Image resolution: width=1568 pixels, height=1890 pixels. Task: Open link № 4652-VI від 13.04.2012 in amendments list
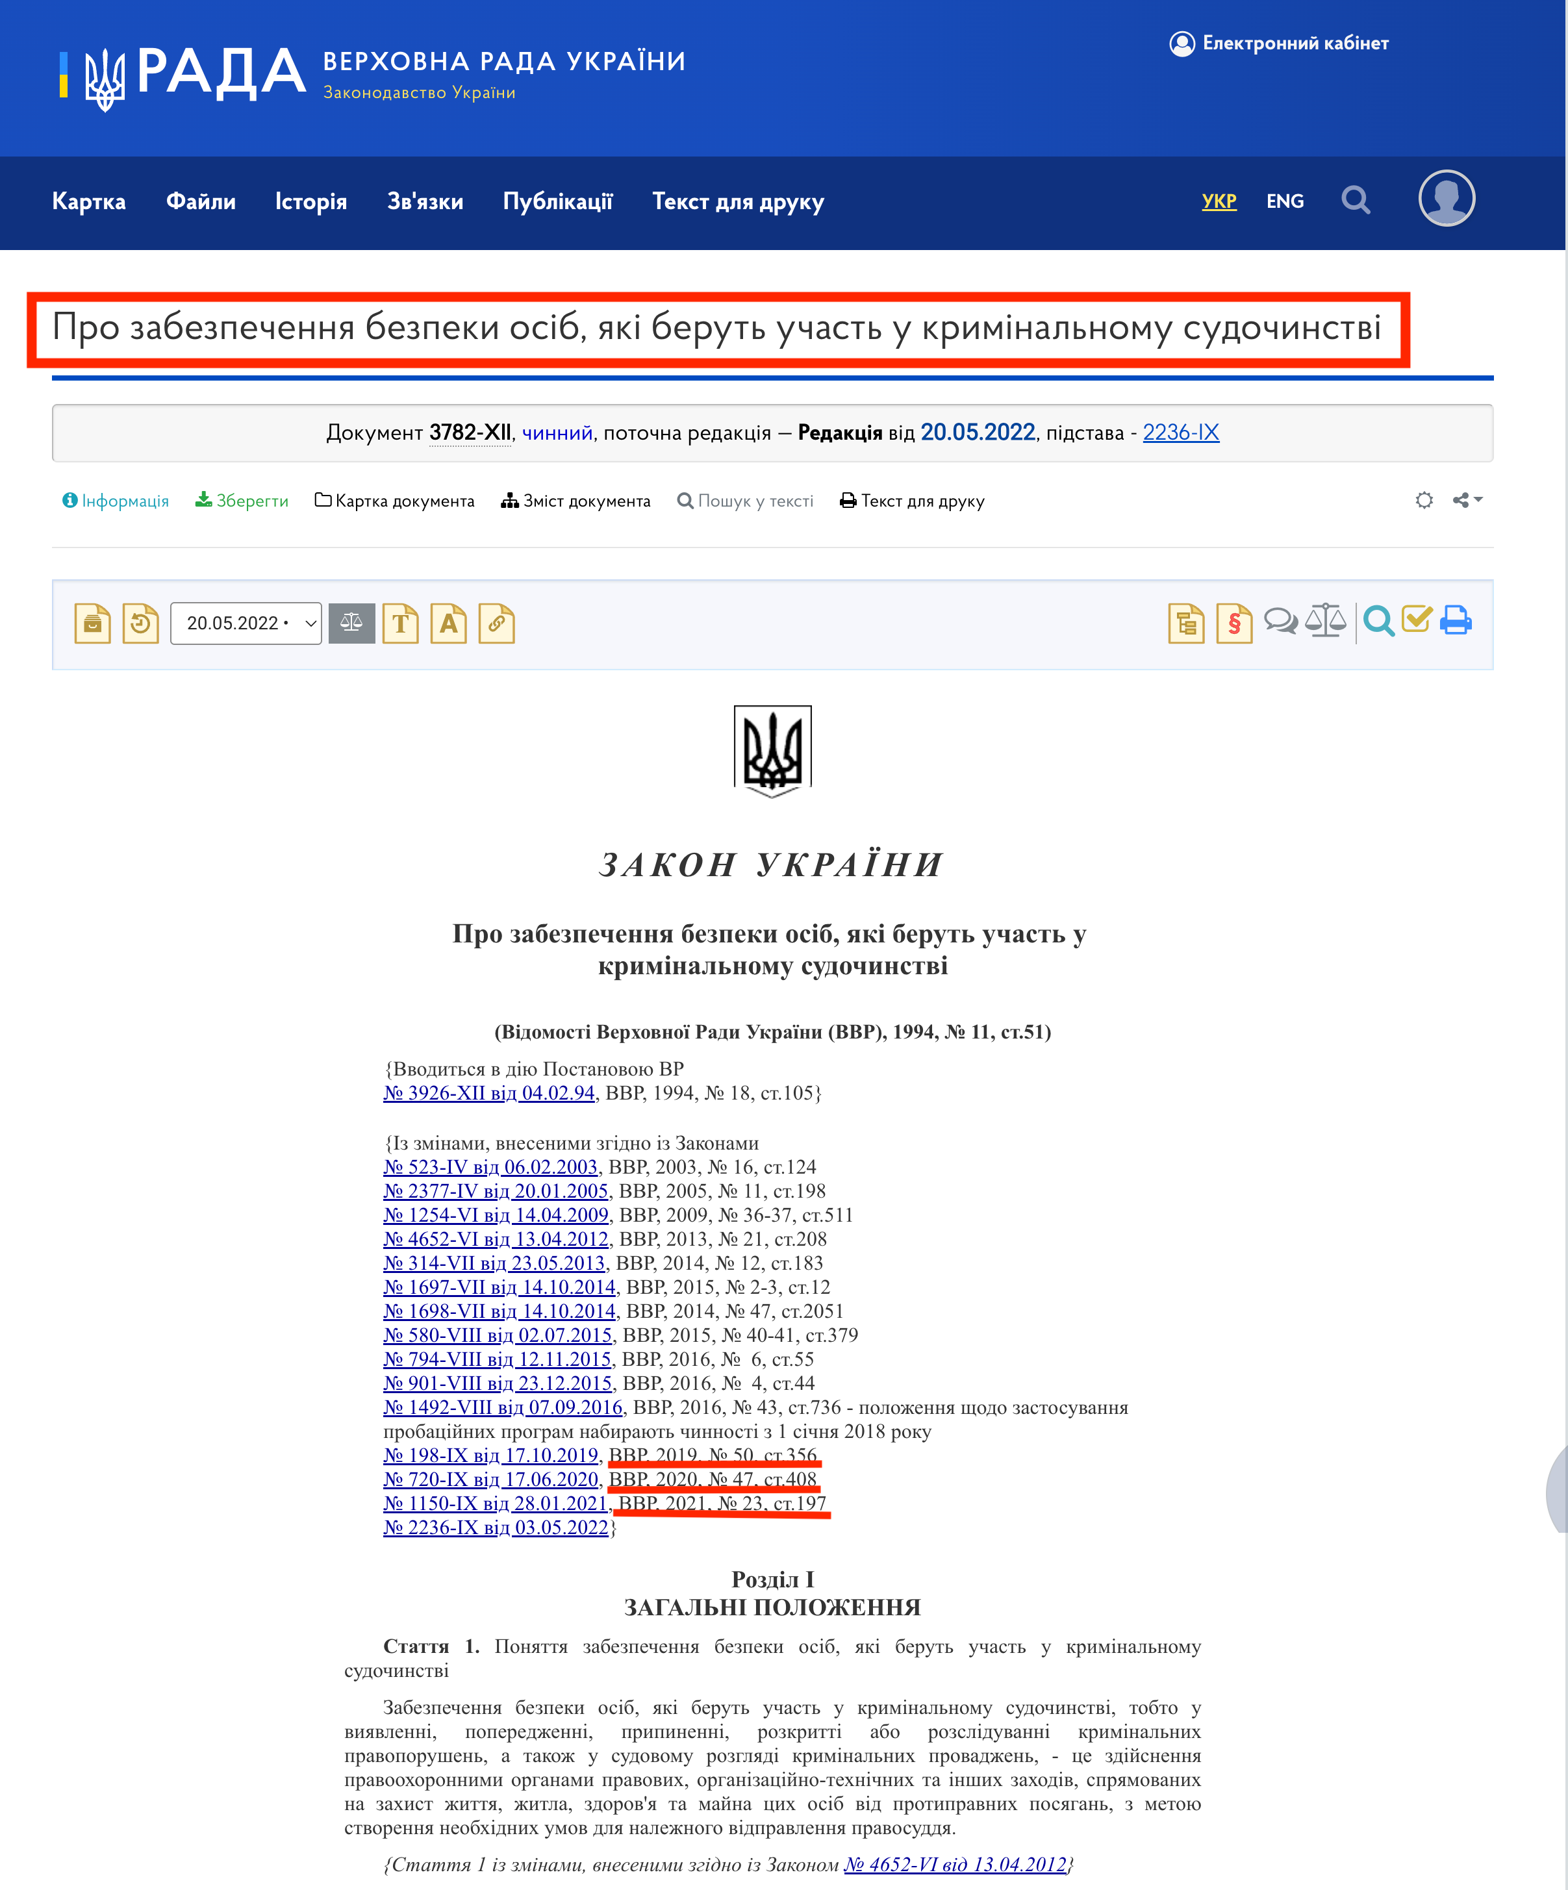[496, 1239]
